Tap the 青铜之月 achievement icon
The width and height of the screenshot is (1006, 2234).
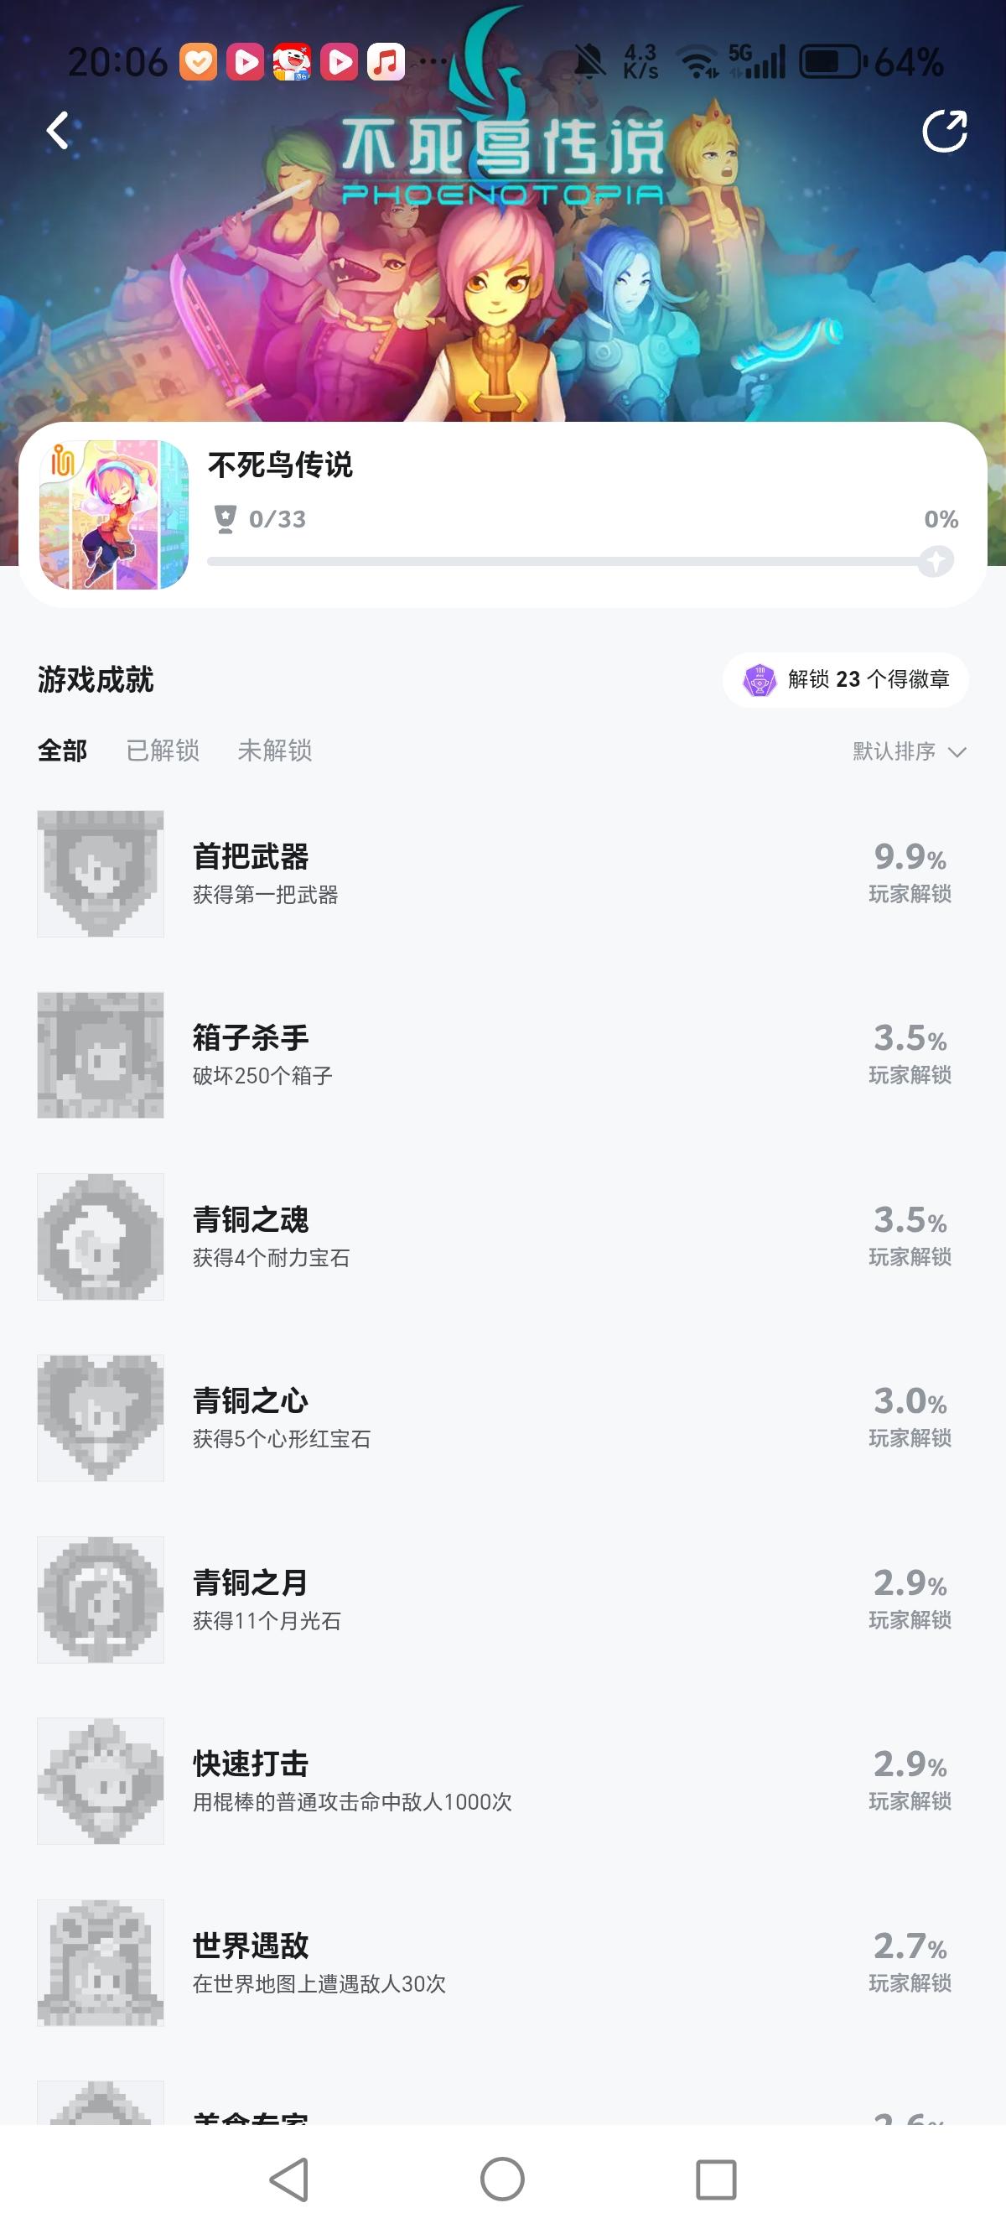tap(101, 1599)
